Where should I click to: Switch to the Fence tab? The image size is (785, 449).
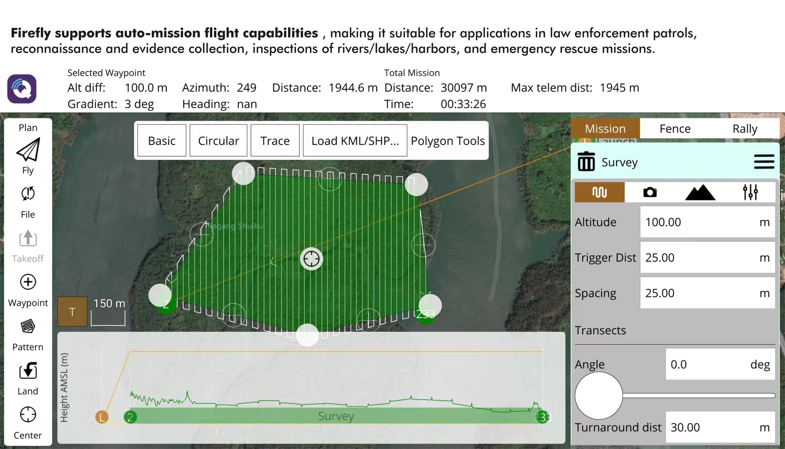675,128
